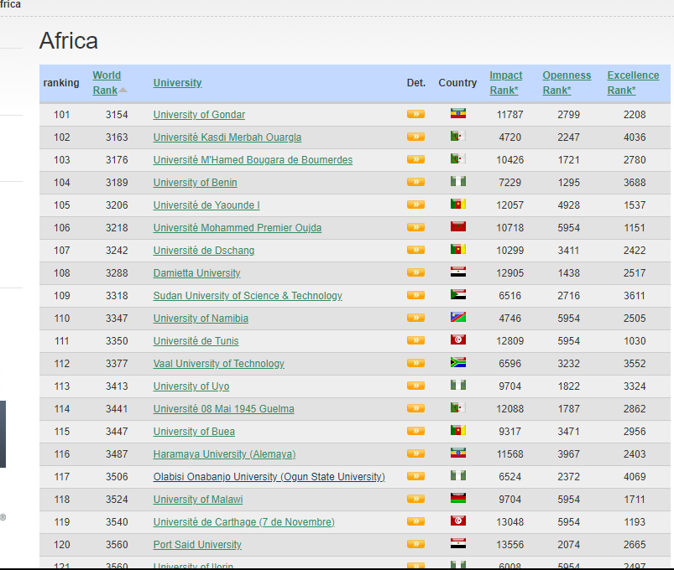Open details icon for Université Kasdi Merbah Ouargla

415,137
